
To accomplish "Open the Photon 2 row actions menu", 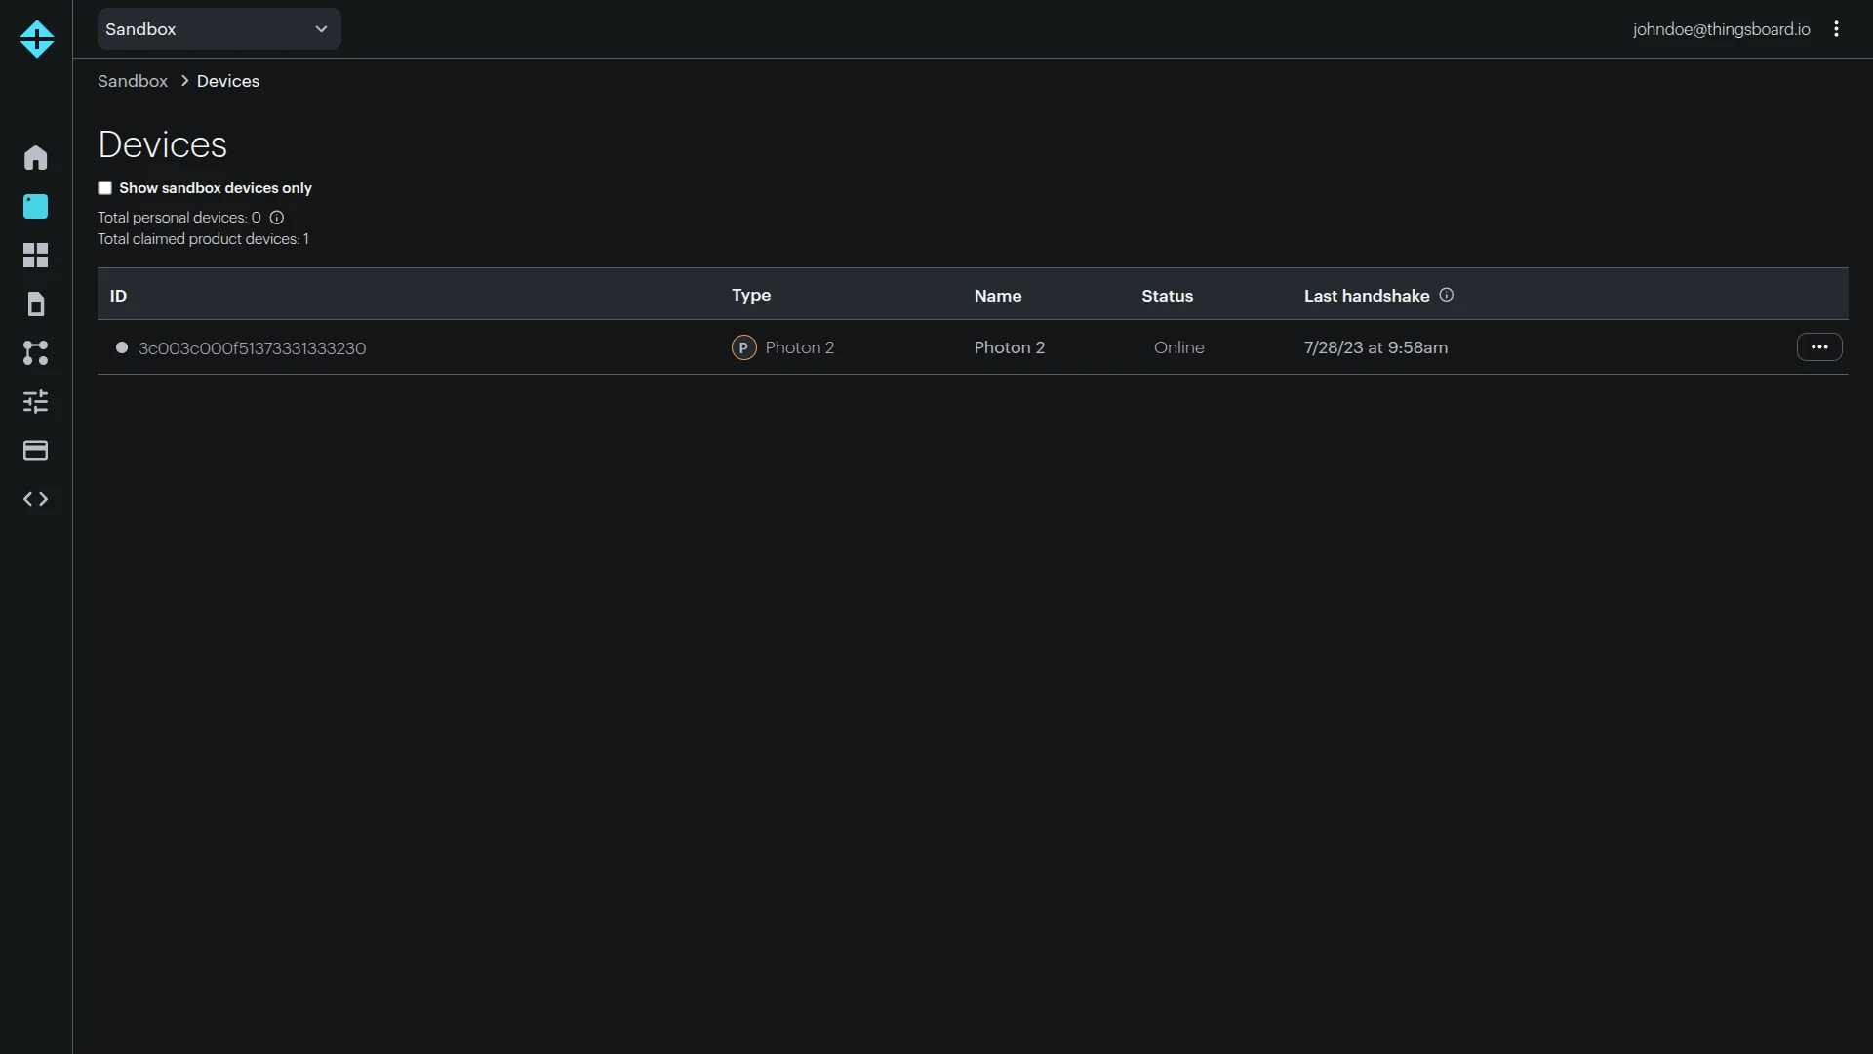I will pyautogui.click(x=1819, y=347).
